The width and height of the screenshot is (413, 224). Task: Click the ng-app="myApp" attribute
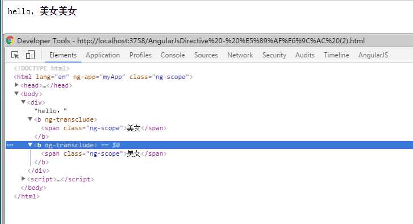pyautogui.click(x=99, y=77)
